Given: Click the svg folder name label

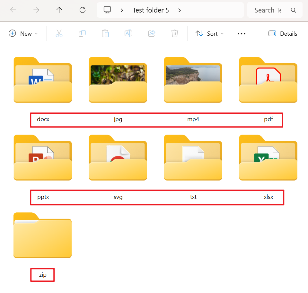Looking at the screenshot, I should click(x=118, y=197).
